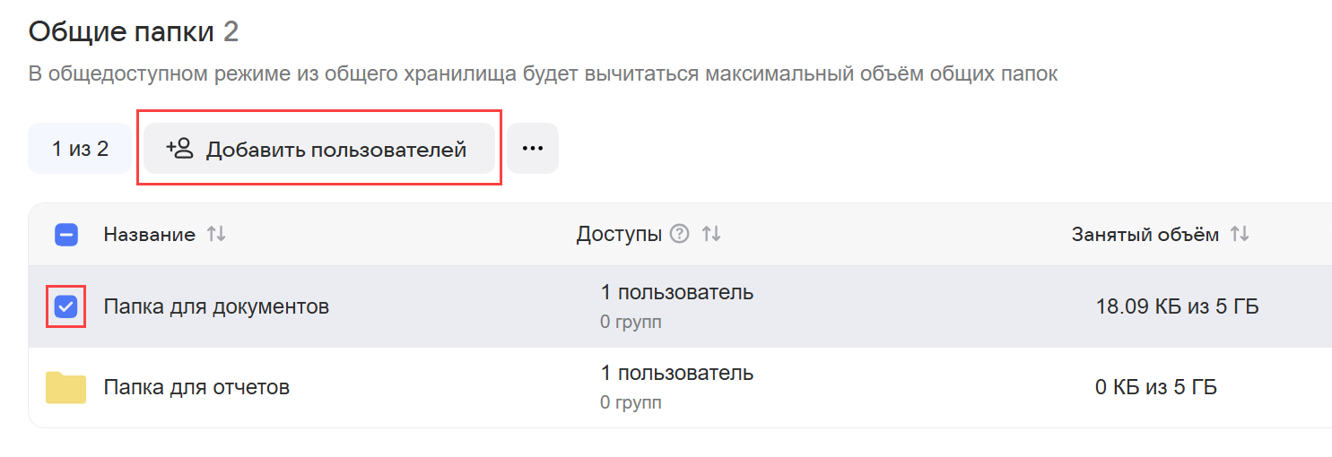Open the Папка для документов folder name

(x=216, y=307)
